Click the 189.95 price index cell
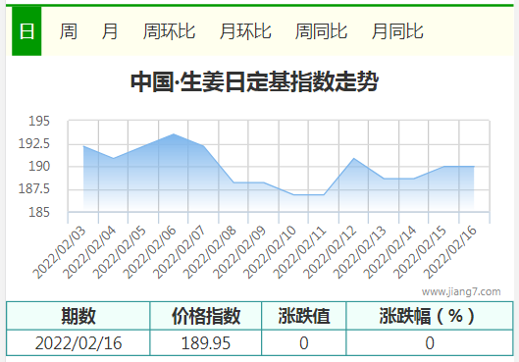Image resolution: width=519 pixels, height=362 pixels. (x=206, y=343)
